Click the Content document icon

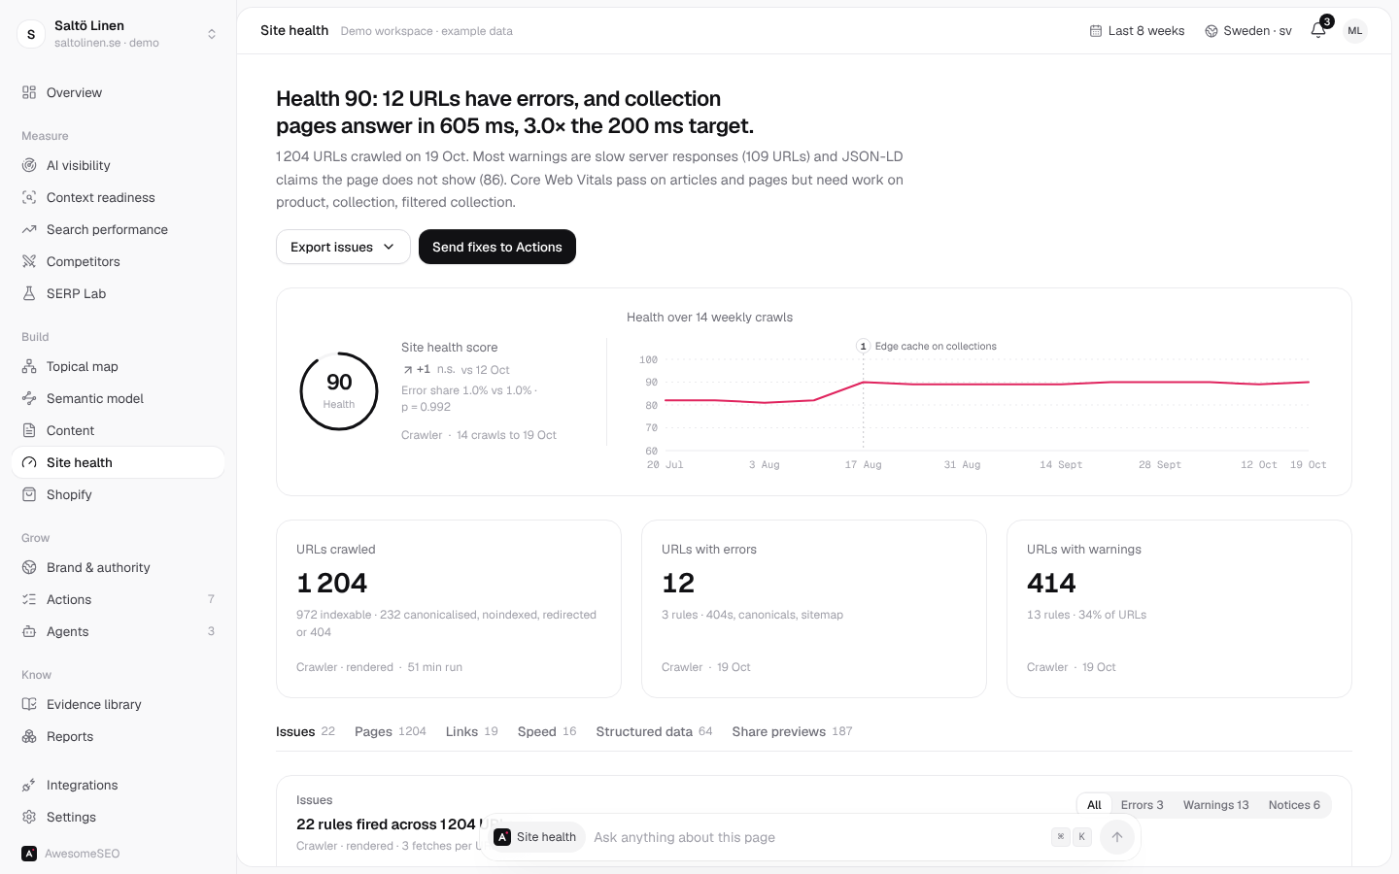(29, 430)
